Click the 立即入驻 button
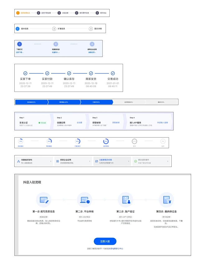Screen dimensions: 205x271 tap(105, 241)
